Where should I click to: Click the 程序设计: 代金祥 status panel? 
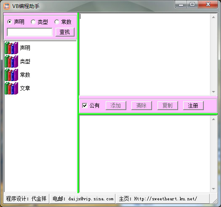tap(26, 199)
